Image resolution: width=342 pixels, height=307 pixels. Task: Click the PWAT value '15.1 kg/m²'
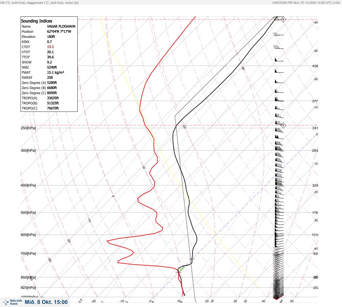point(56,72)
